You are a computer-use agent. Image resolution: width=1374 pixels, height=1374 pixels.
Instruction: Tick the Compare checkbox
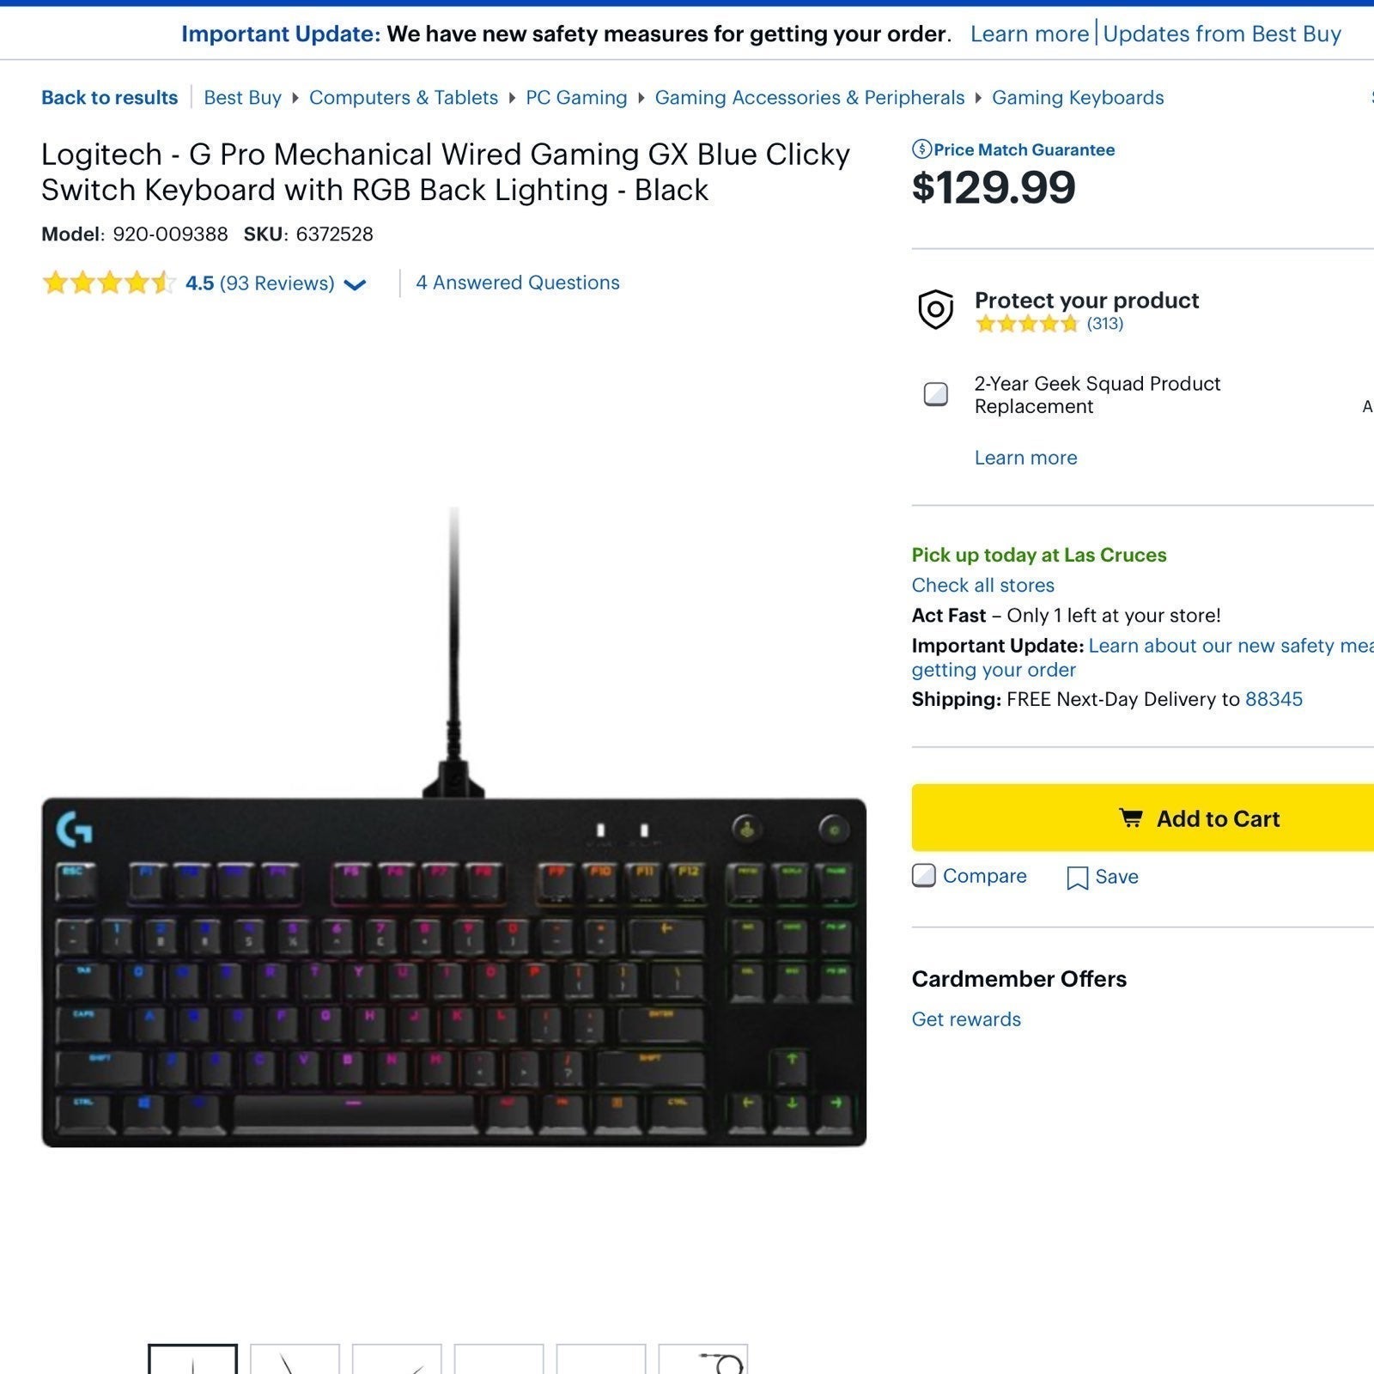coord(923,876)
